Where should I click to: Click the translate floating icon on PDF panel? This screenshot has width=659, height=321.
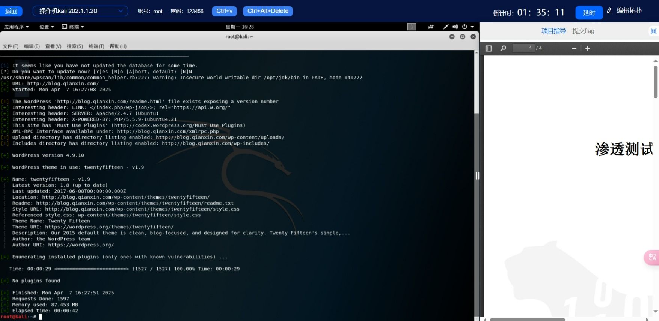pos(652,257)
